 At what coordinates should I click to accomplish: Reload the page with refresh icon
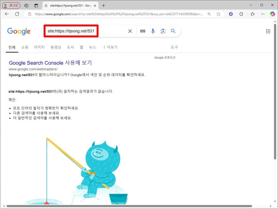(x=17, y=14)
